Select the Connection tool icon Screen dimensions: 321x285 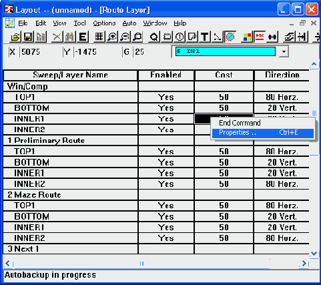click(x=218, y=37)
